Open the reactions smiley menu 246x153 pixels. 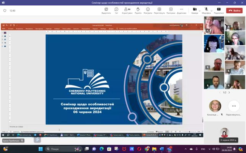[x=148, y=10]
